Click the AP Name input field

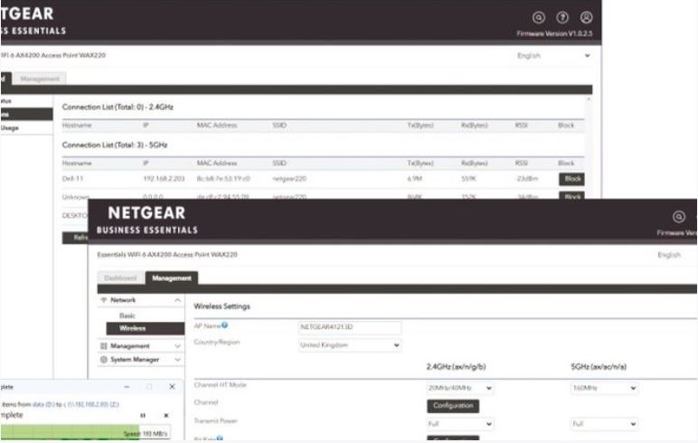pyautogui.click(x=349, y=326)
